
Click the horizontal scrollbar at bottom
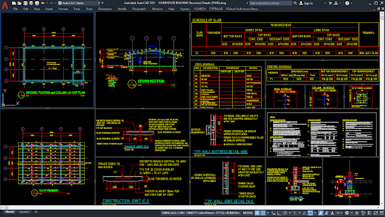tap(190, 207)
